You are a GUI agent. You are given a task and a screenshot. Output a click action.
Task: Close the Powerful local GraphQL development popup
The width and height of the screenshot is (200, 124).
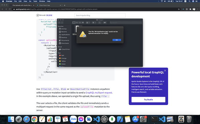click(165, 70)
